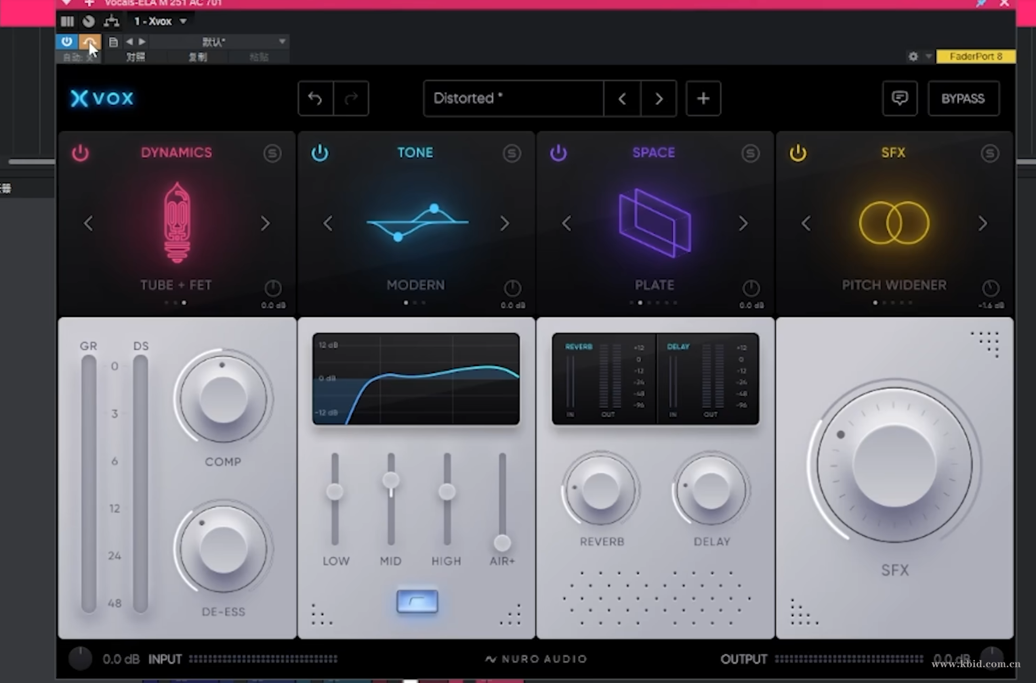The image size is (1036, 683).
Task: Expand the Distorted preset dropdown
Action: pyautogui.click(x=513, y=98)
